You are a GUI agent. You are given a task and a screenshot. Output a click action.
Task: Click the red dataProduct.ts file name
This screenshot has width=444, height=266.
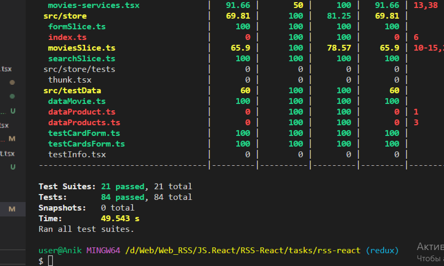pos(82,112)
